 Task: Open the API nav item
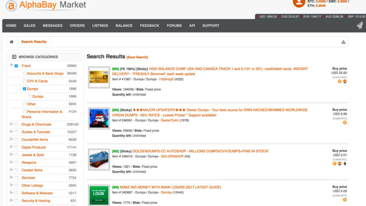[x=192, y=25]
